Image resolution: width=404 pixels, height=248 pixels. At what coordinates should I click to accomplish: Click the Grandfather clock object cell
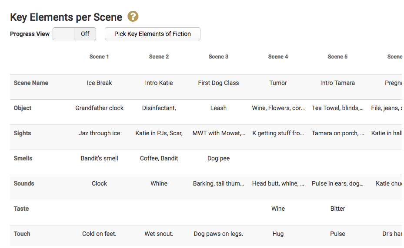99,108
